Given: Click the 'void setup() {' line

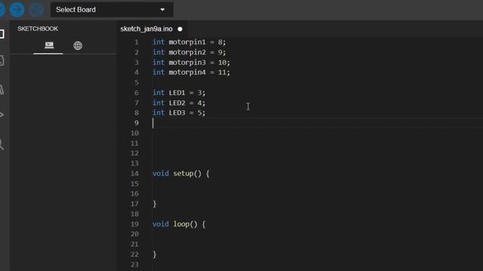Looking at the screenshot, I should click(x=181, y=174).
